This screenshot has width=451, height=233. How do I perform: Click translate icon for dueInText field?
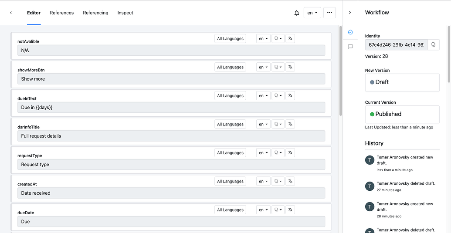[290, 96]
